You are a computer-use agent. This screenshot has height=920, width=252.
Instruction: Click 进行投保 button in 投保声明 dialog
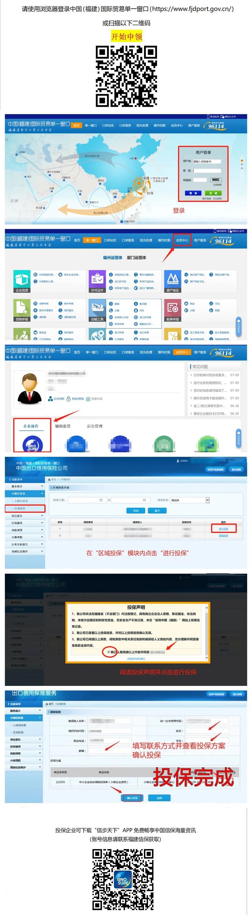tap(157, 652)
